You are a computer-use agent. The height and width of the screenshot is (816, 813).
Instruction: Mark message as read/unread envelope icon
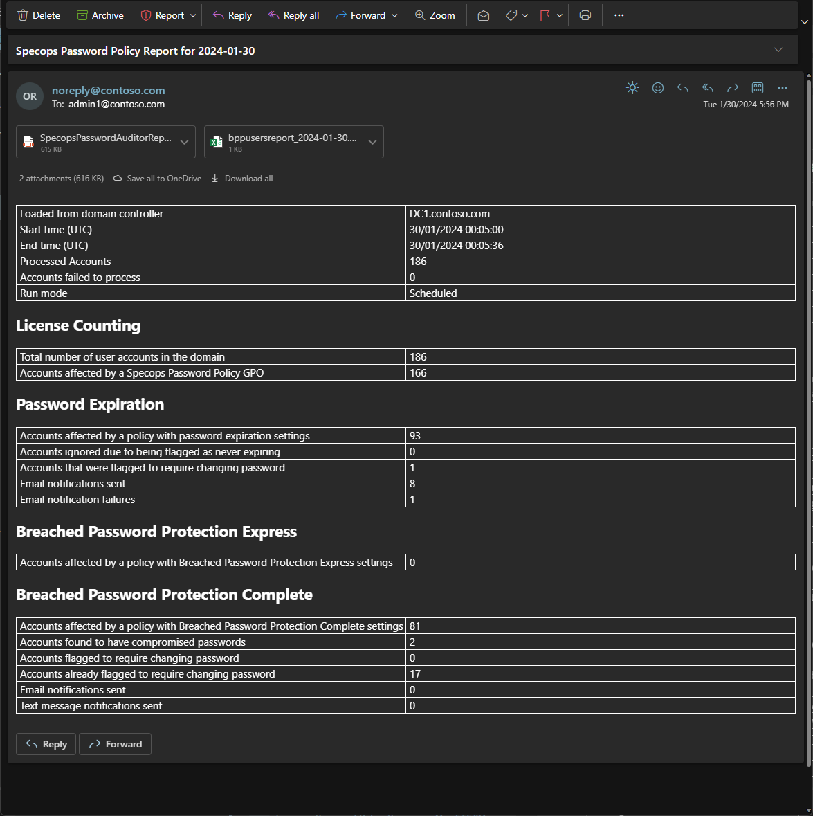pos(483,16)
